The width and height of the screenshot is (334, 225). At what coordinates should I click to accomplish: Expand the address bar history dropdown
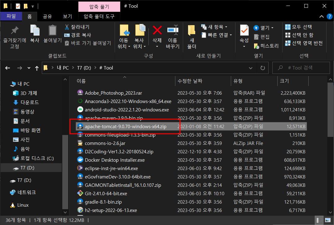251,68
